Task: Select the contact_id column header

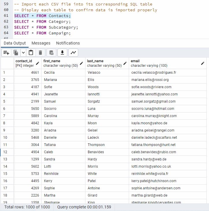Action: pos(27,63)
